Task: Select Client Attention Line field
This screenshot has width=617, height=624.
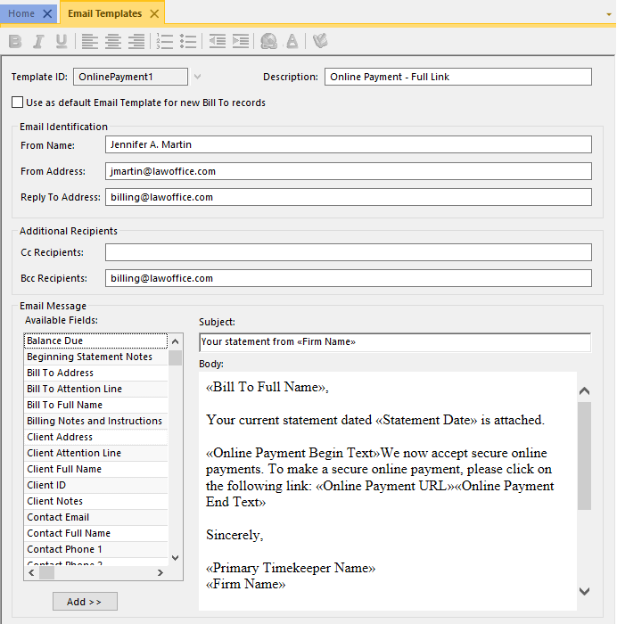Action: tap(95, 453)
